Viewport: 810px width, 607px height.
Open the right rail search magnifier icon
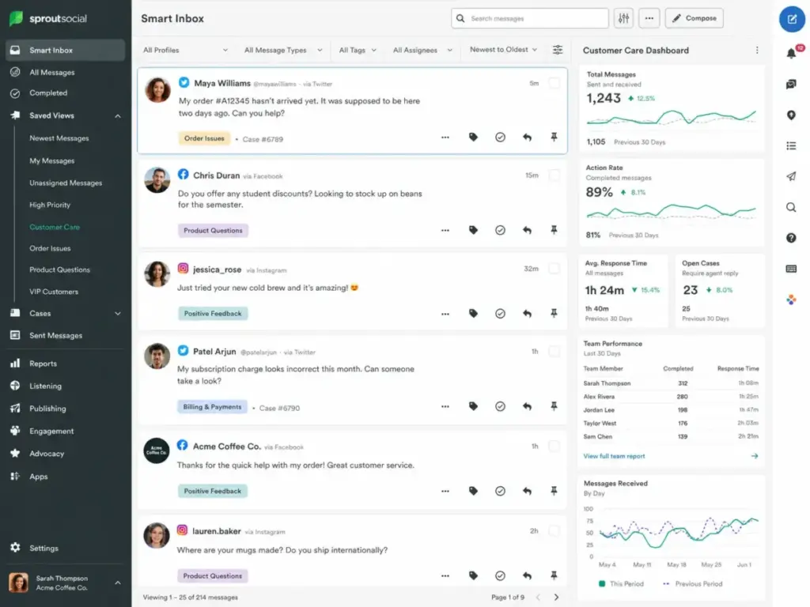tap(791, 208)
